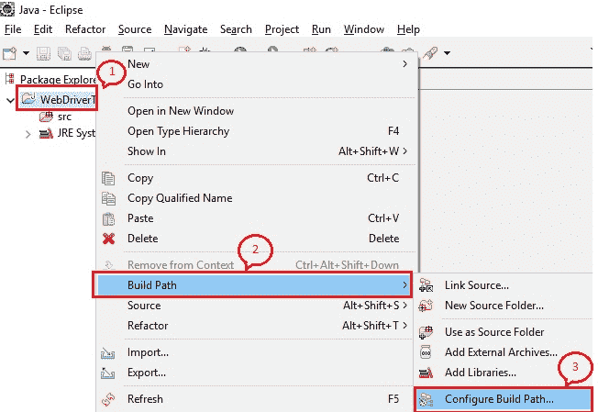
Task: Click the Add External Archives jar icon
Action: [426, 352]
